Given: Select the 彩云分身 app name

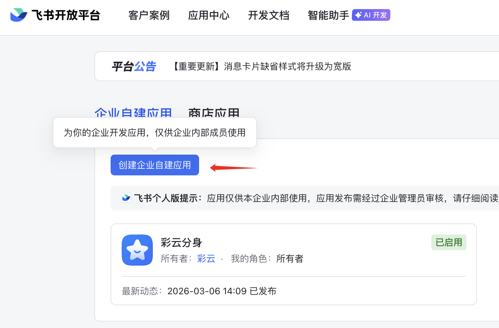Looking at the screenshot, I should [x=181, y=242].
